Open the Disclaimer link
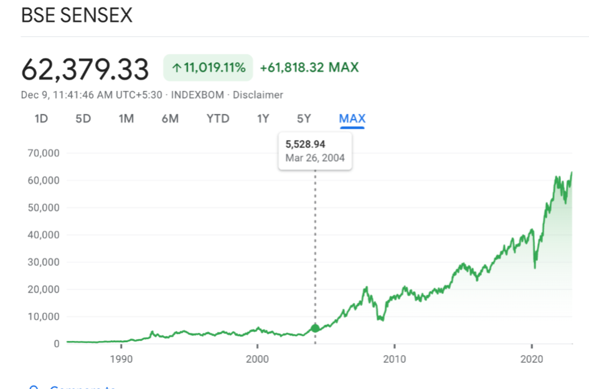Viewport: 589px width, 389px height. coord(258,95)
